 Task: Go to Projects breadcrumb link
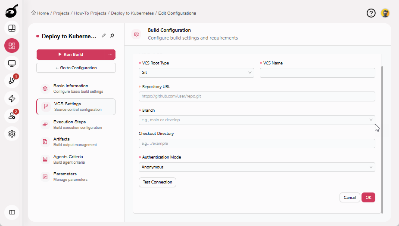[x=61, y=13]
